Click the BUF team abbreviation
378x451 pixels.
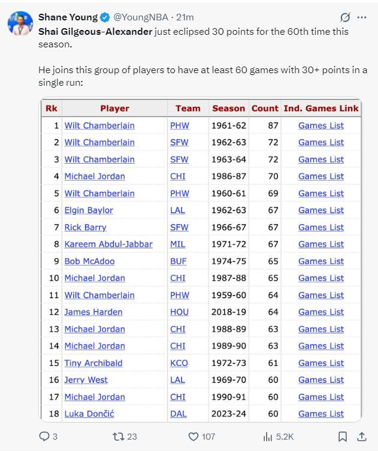click(179, 261)
